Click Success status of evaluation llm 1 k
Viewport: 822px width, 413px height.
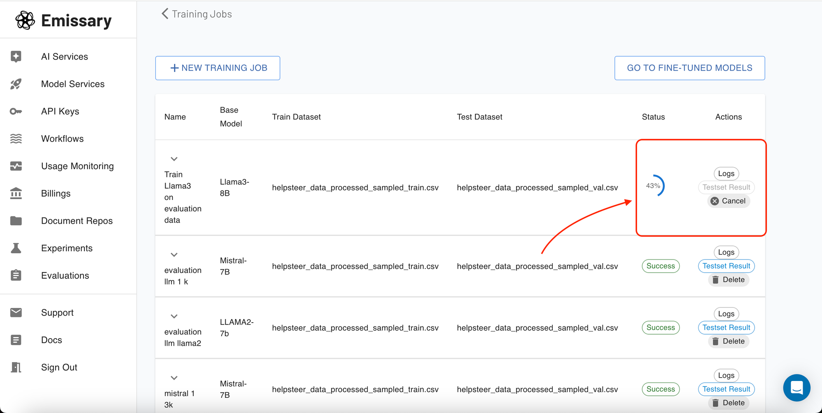(660, 266)
